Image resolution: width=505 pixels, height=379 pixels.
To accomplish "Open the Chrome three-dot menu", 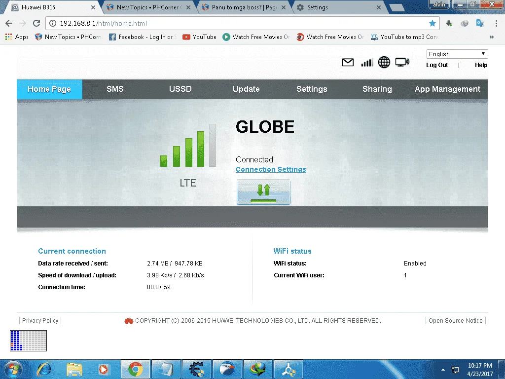I will point(496,23).
